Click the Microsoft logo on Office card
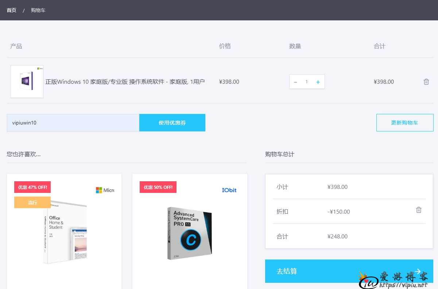This screenshot has width=438, height=289. tap(105, 190)
